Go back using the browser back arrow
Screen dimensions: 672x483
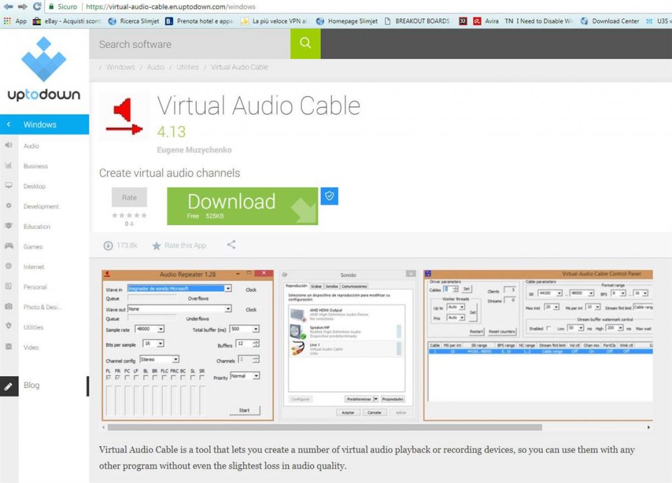[8, 7]
